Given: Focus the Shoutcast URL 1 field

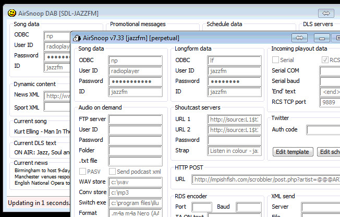Looking at the screenshot, I should pos(234,119).
